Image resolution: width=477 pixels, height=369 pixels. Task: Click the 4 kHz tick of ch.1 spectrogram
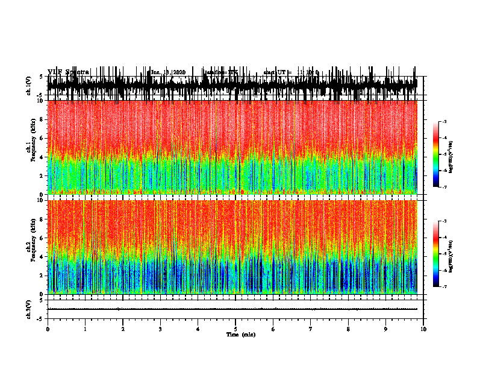(42, 157)
